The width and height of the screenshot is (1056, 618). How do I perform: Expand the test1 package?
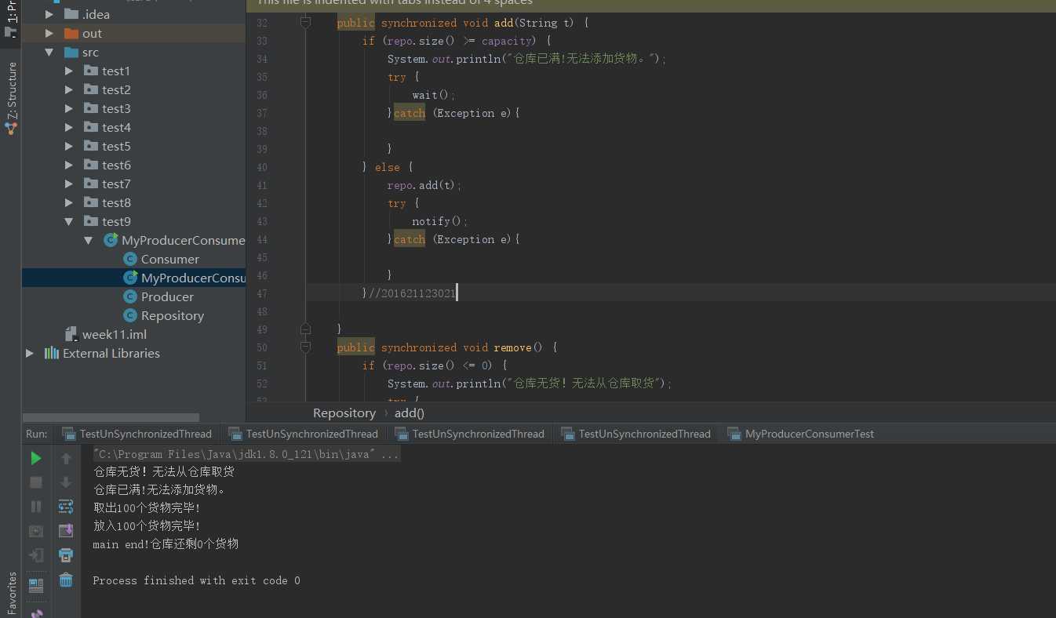69,71
